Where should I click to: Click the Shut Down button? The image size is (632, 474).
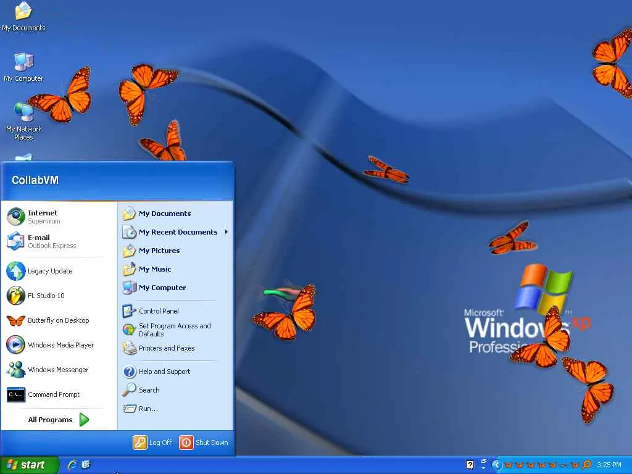pyautogui.click(x=204, y=443)
